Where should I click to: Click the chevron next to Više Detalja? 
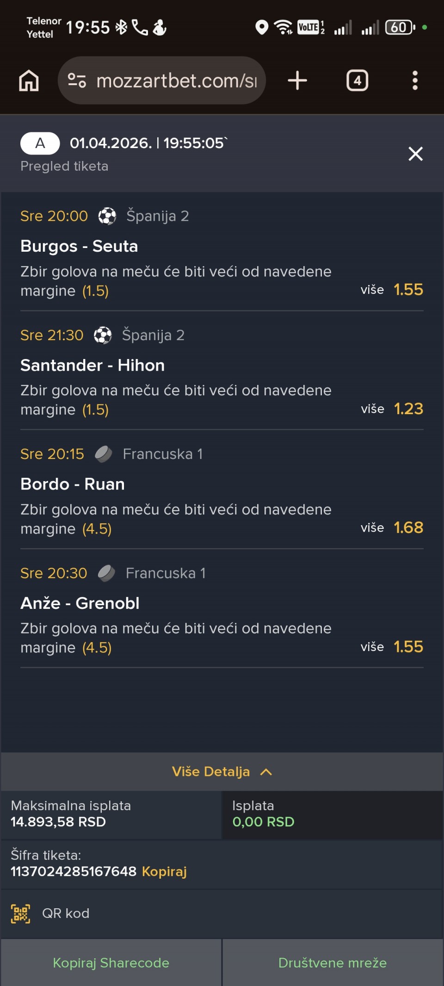[x=266, y=771]
